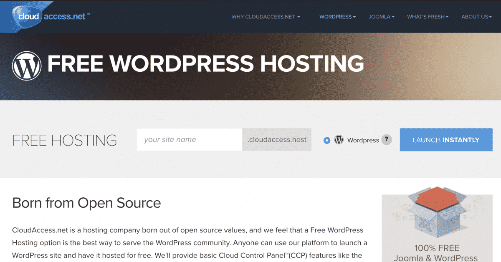Click the WordPress W icon next to the radio
The image size is (501, 262).
click(x=338, y=140)
